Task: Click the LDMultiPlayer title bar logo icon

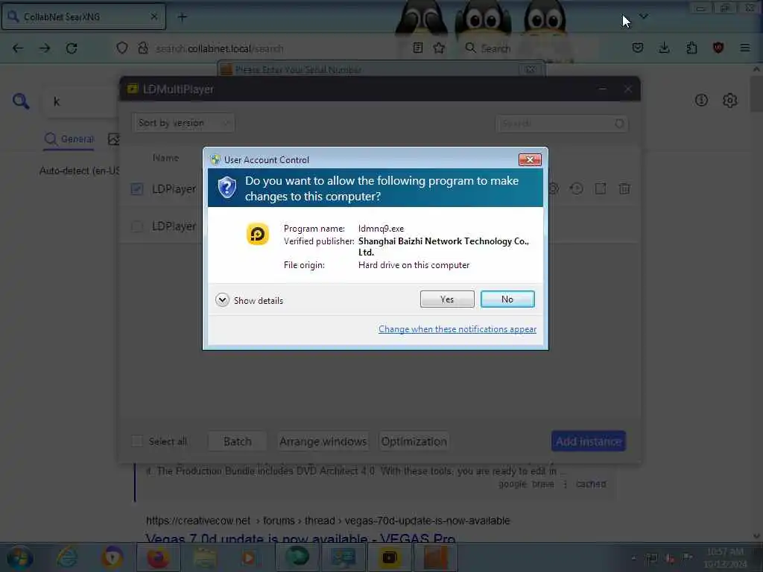Action: pos(133,89)
